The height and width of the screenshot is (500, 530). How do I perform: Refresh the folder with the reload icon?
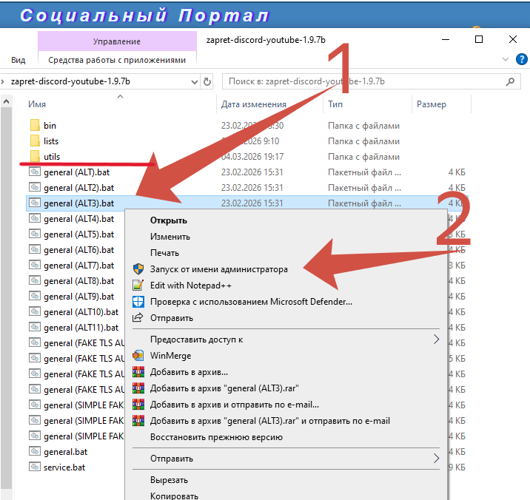tap(207, 81)
